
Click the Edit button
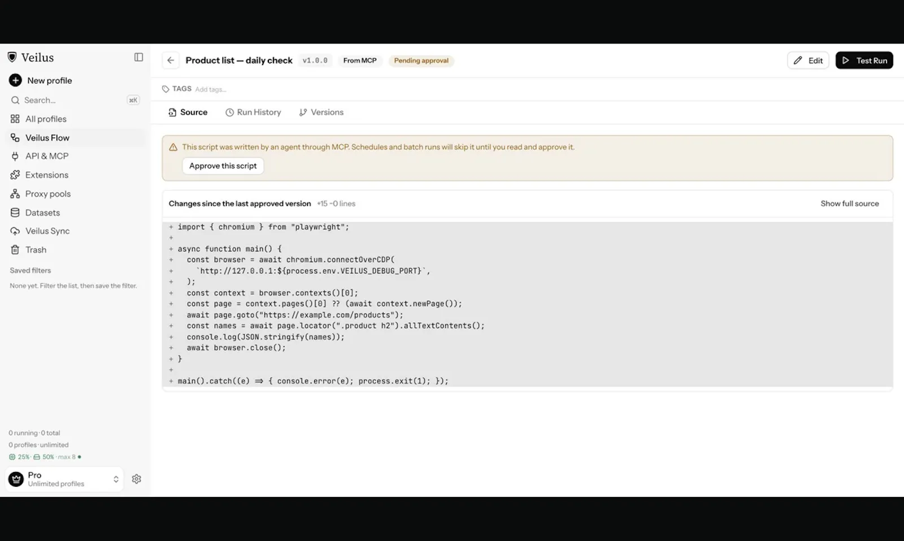808,60
